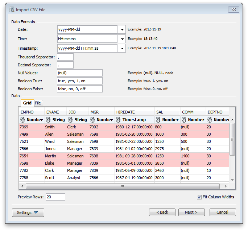Open the Timestamp format dropdown
Image resolution: width=248 pixels, height=231 pixels.
pyautogui.click(x=121, y=48)
